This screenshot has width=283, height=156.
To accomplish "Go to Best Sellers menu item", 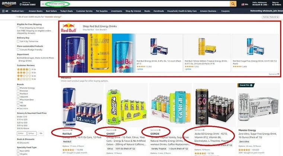I will pos(51,11).
